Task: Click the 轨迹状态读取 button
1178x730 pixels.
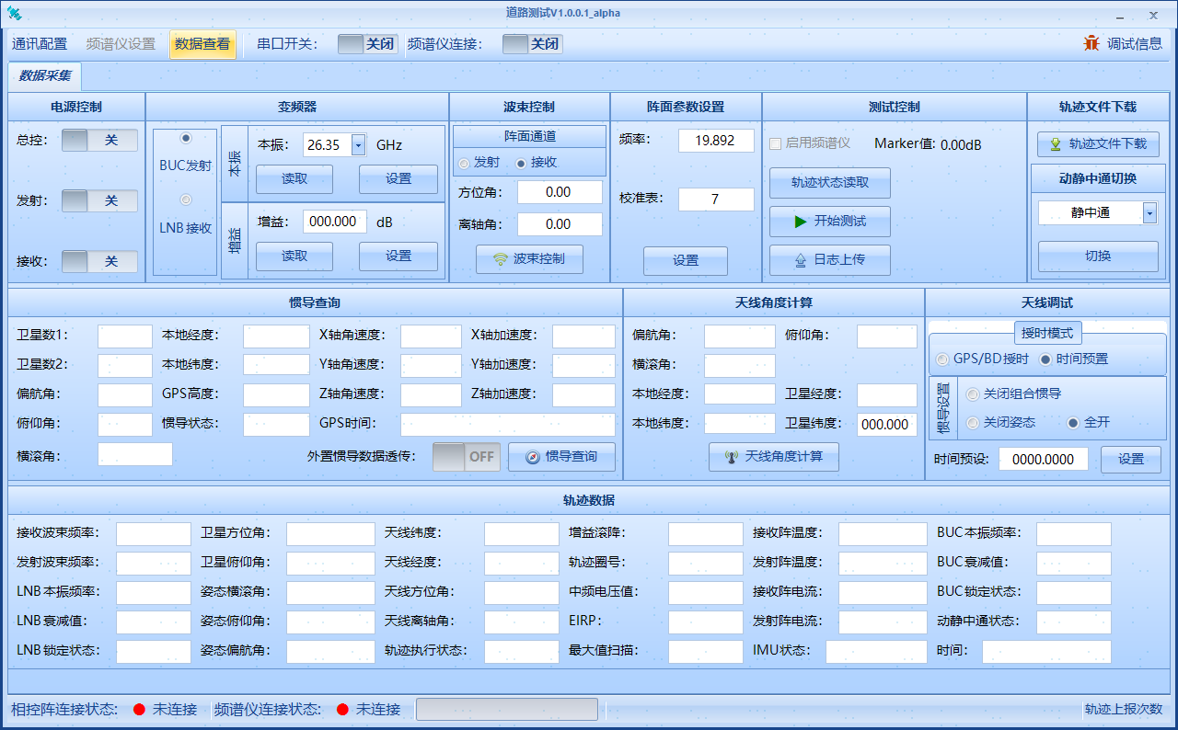Action: (x=830, y=183)
